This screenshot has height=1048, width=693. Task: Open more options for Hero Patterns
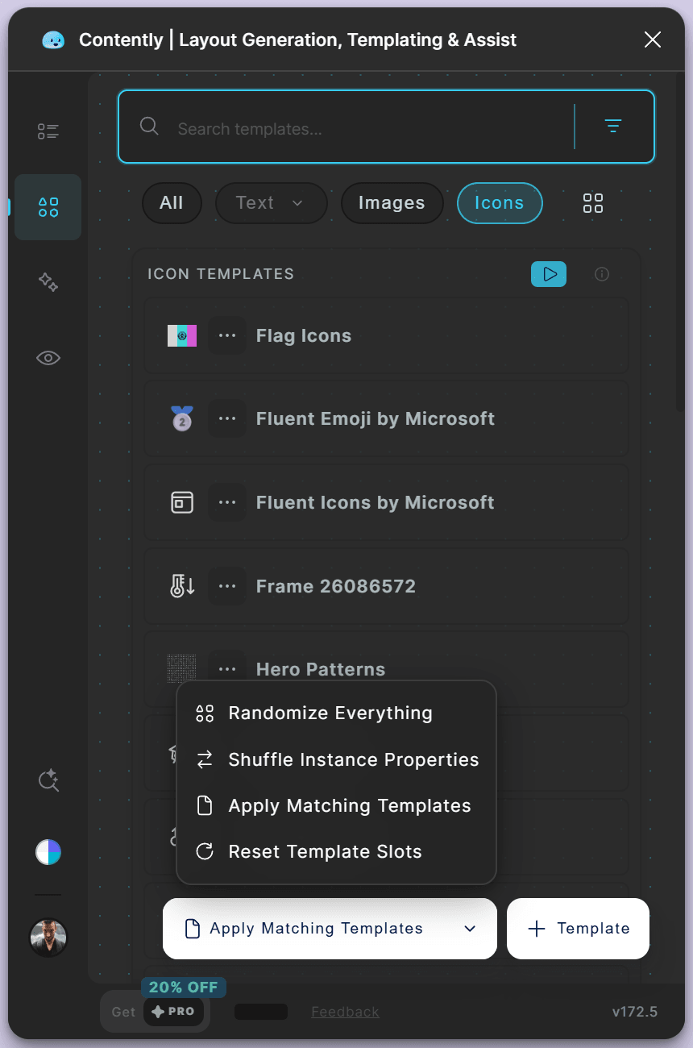click(227, 669)
